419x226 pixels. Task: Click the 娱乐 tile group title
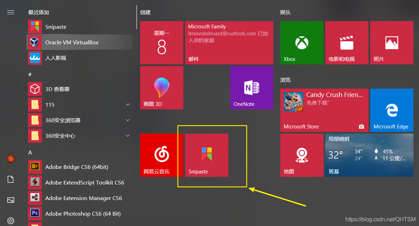tap(285, 12)
